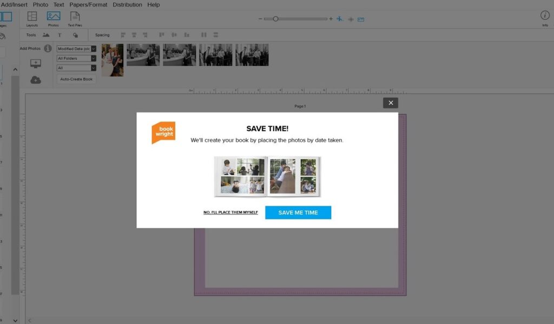
Task: Click the SAVE ME TIME button
Action: coord(298,213)
